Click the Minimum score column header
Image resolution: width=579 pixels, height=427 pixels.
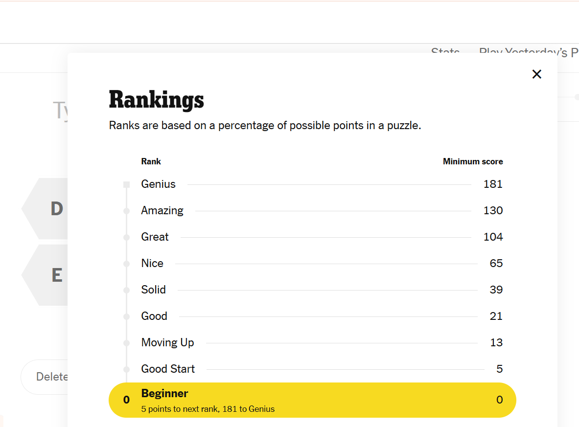pyautogui.click(x=472, y=161)
